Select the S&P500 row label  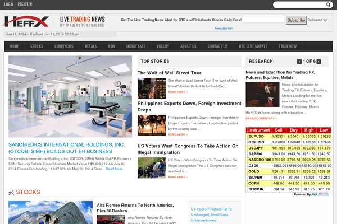[x=255, y=154]
